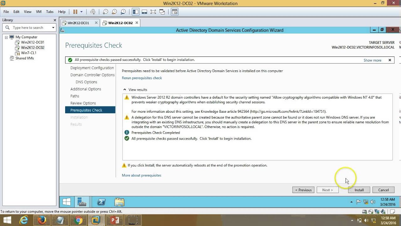Toggle the show library panel icon
This screenshot has width=401, height=226.
(135, 12)
